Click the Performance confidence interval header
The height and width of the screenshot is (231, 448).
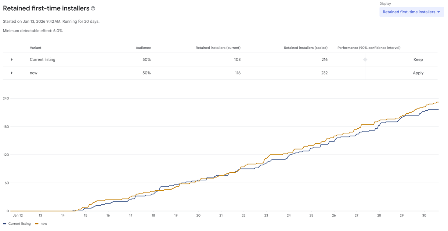(x=369, y=48)
